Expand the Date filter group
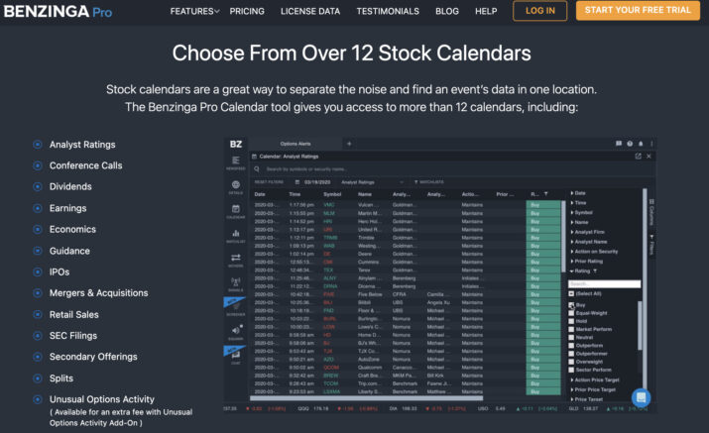The image size is (709, 433). pyautogui.click(x=578, y=193)
